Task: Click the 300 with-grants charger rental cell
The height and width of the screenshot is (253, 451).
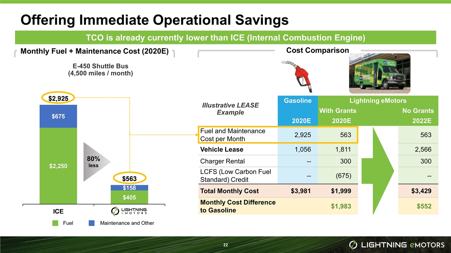Action: pyautogui.click(x=346, y=161)
